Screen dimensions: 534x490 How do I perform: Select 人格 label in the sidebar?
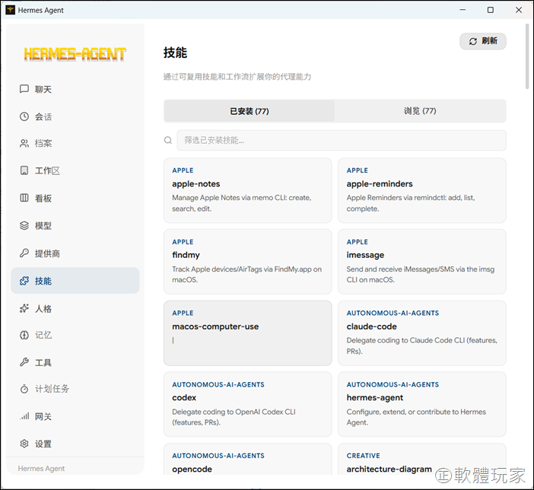pos(43,309)
